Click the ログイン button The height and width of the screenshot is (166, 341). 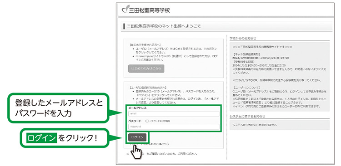coord(137,137)
